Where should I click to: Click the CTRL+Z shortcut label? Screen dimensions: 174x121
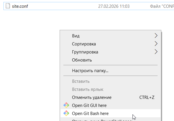pyautogui.click(x=147, y=97)
